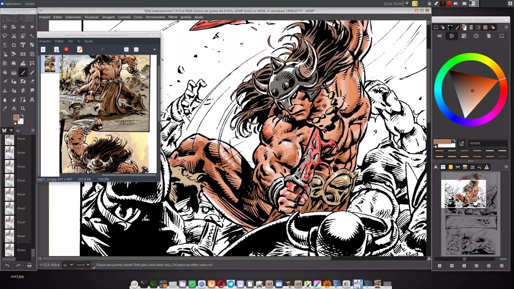Viewport: 514px width, 289px height.
Task: Select the Ellipse Select tool
Action: coord(32,27)
